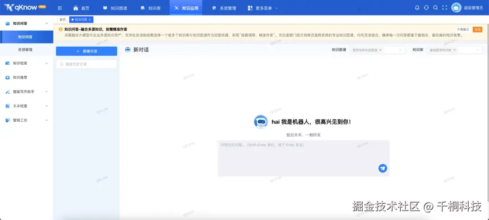Image resolution: width=489 pixels, height=220 pixels.
Task: Click the 知识库 library icon
Action: 143,8
